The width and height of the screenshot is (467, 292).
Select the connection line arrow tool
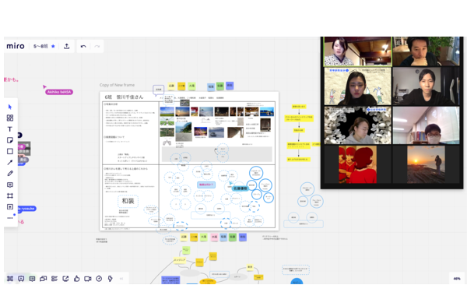pos(10,163)
